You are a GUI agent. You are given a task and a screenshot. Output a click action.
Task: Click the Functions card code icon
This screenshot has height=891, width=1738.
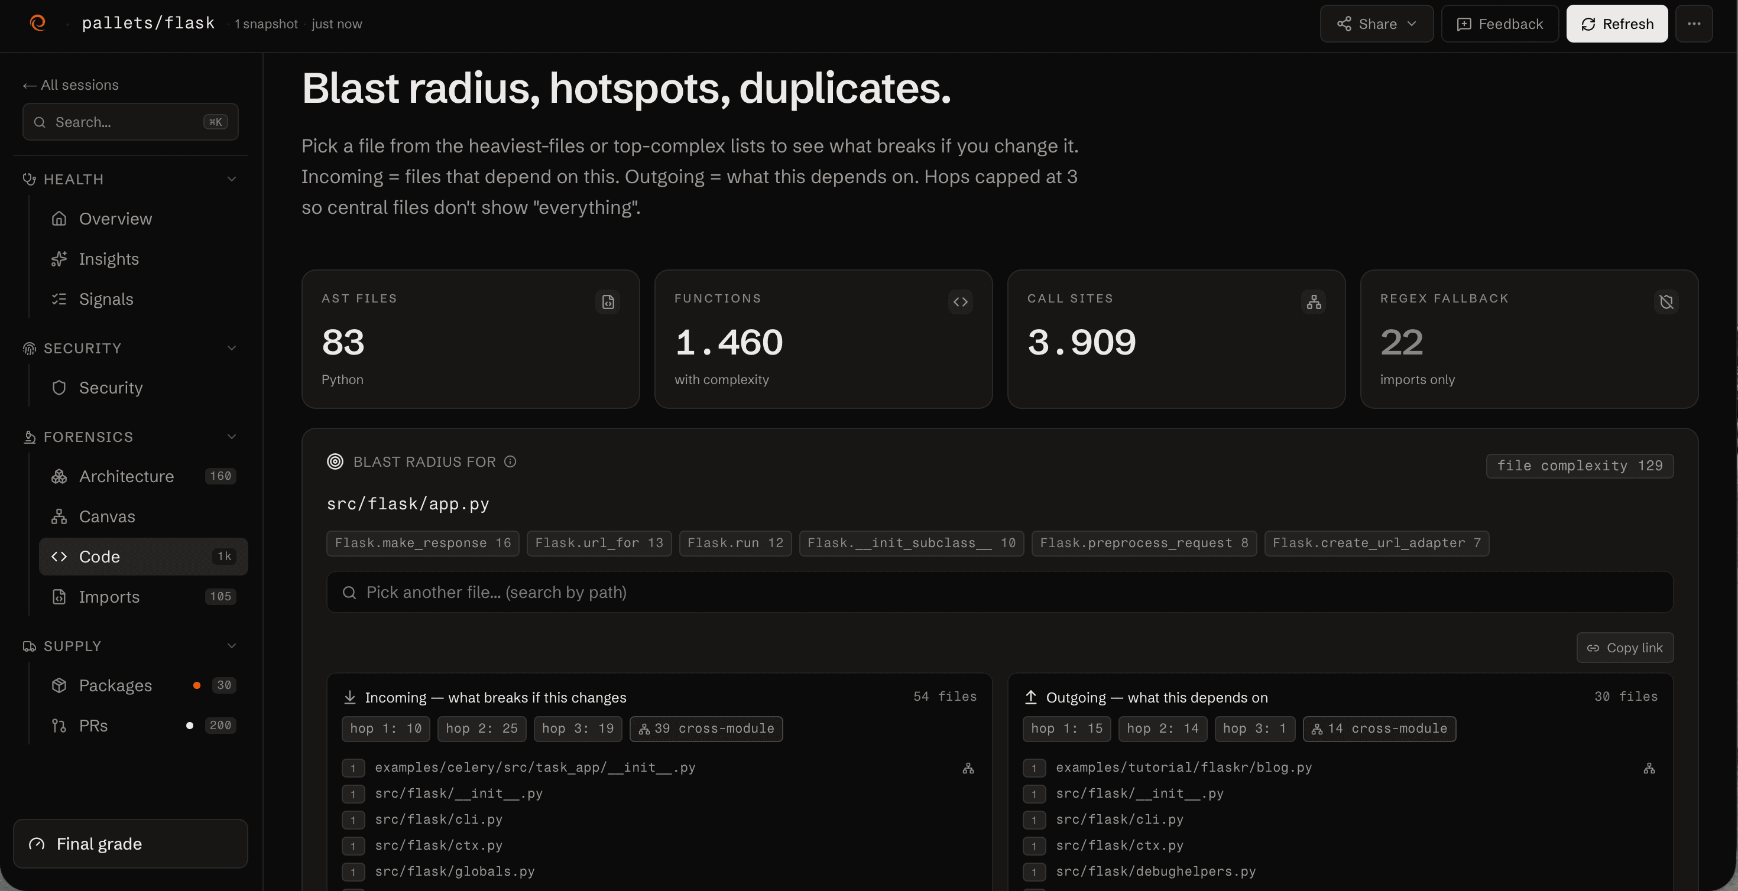tap(961, 301)
